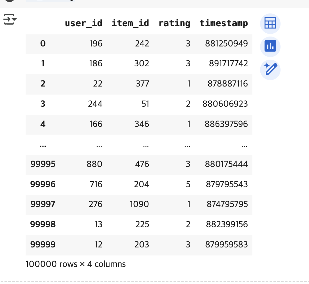Viewport: 309px width, 284px height.
Task: Click item_id value 346
Action: (142, 124)
